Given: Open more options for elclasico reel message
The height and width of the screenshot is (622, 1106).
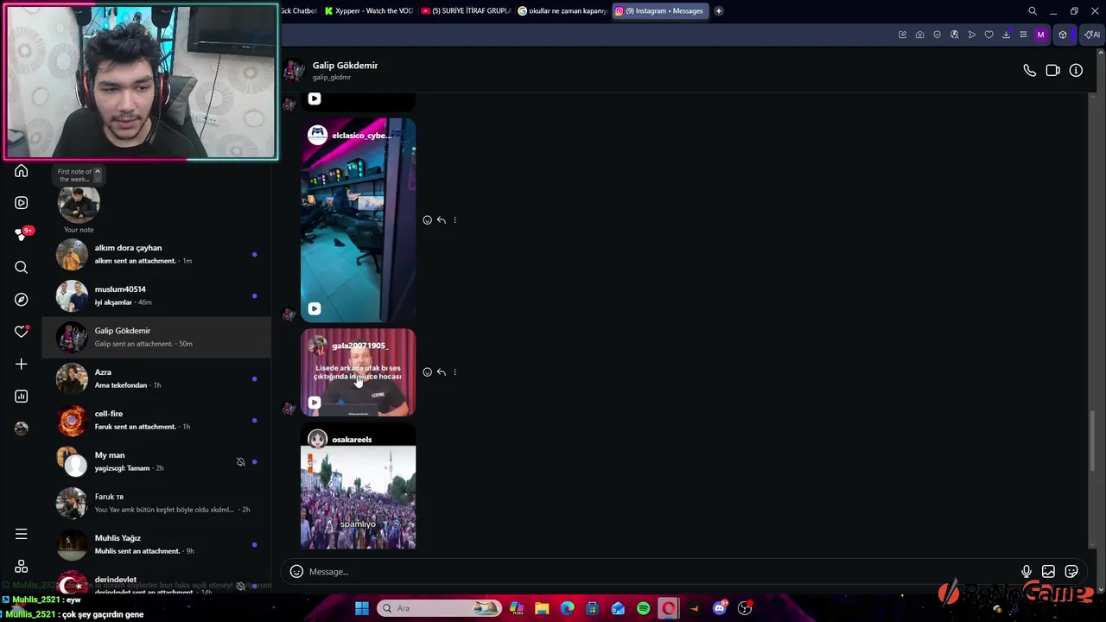Looking at the screenshot, I should 454,220.
